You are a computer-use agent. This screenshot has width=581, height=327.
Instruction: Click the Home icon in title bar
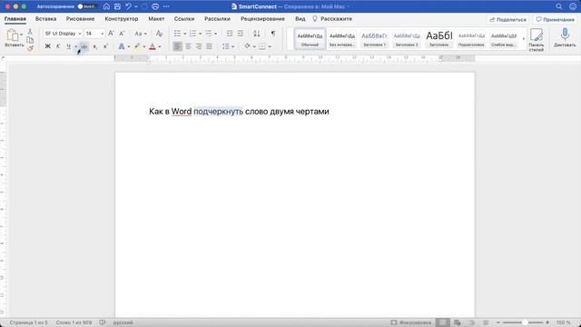(106, 6)
